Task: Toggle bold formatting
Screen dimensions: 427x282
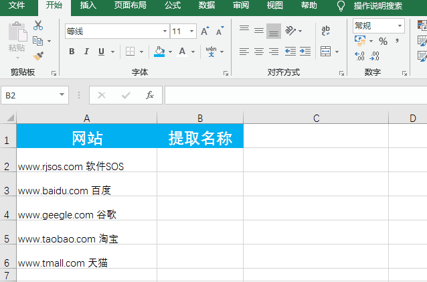Action: [x=72, y=51]
